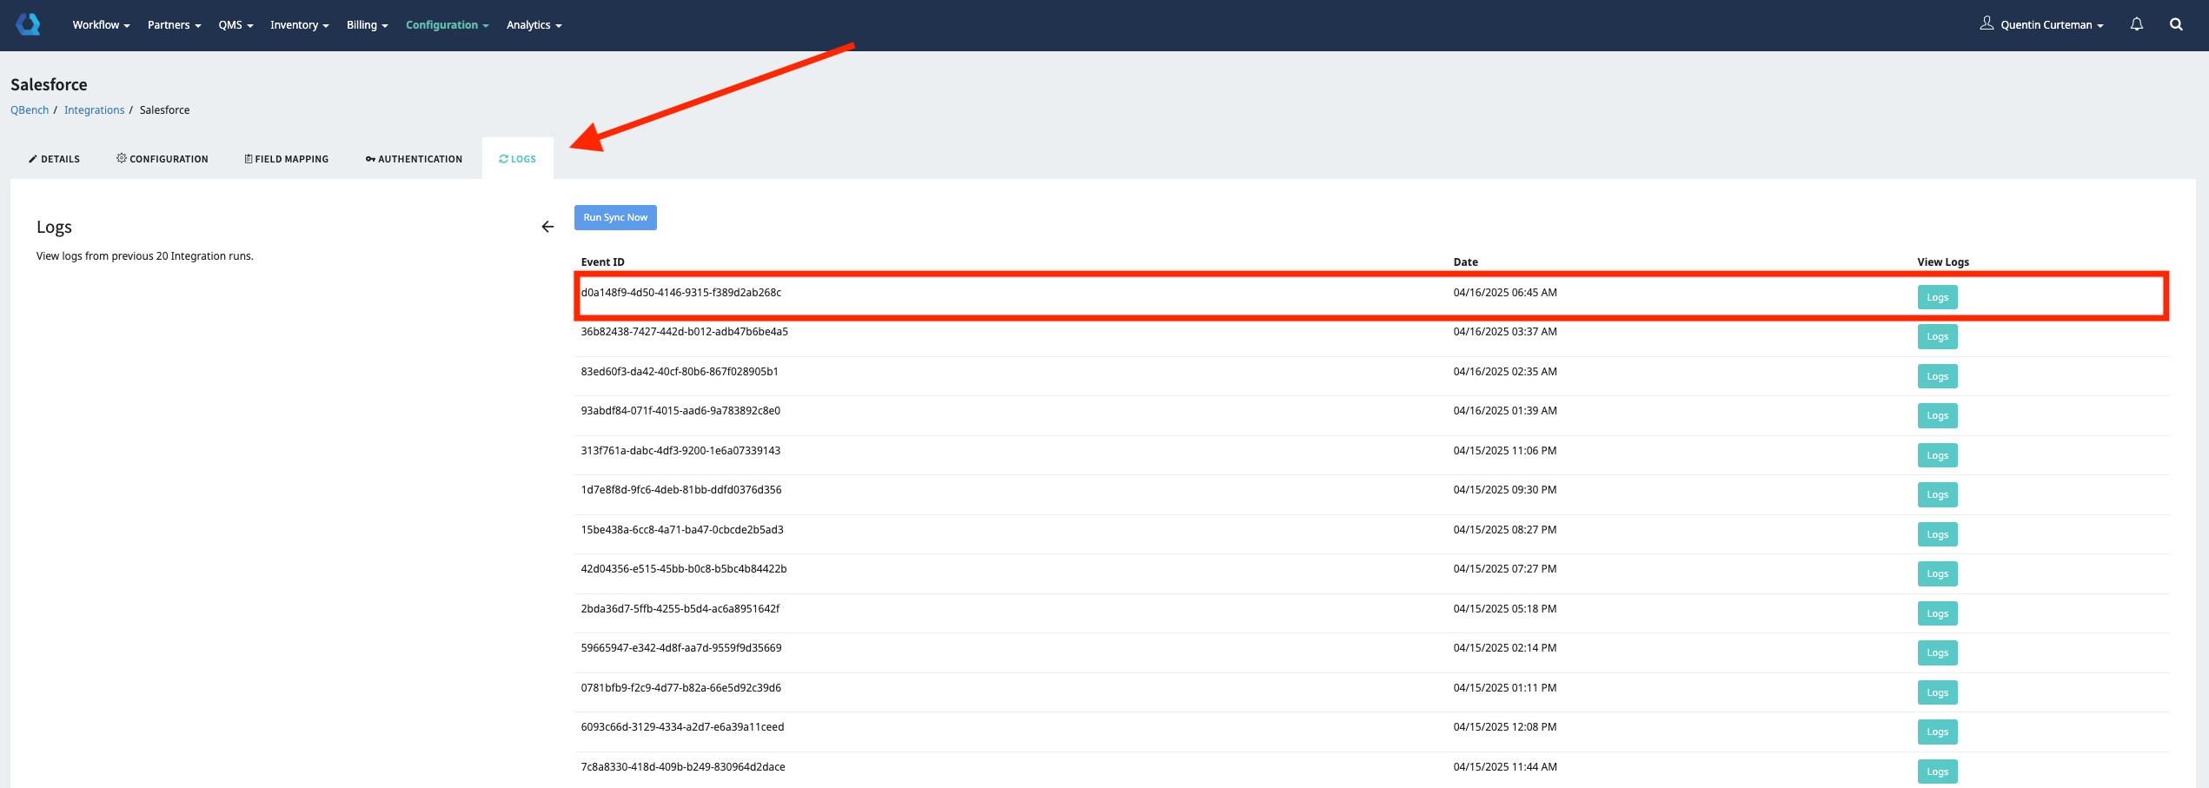Open the Billing dropdown
Viewport: 2209px width, 788px height.
click(x=367, y=25)
